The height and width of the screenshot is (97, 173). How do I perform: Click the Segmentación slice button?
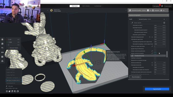click(157, 89)
